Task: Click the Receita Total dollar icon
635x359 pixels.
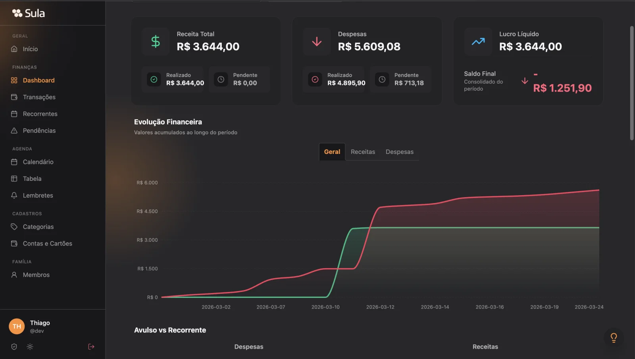Action: 156,41
